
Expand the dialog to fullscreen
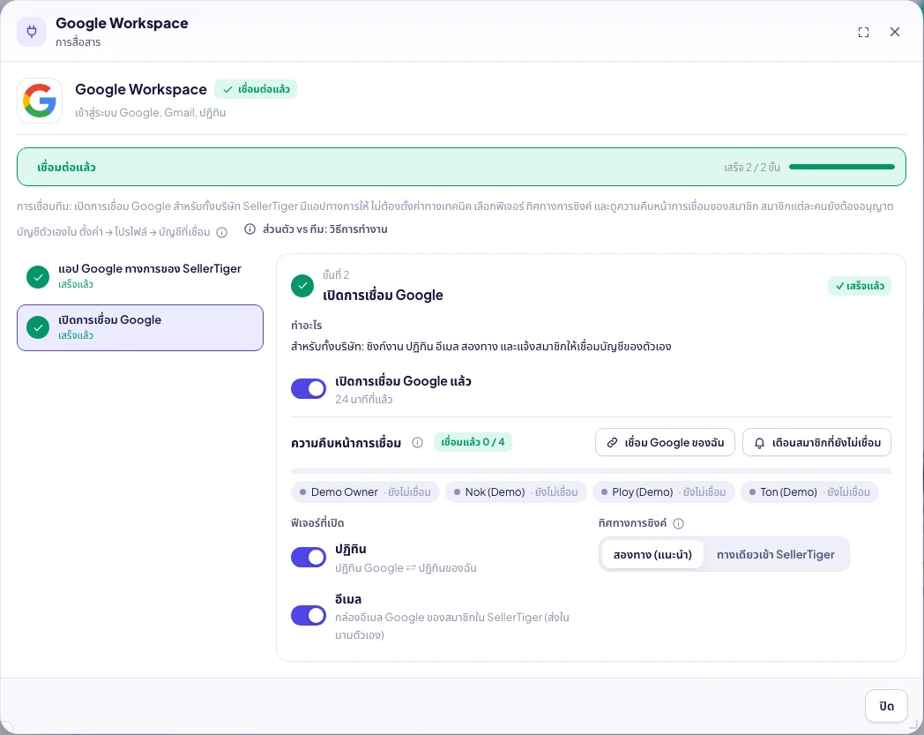pyautogui.click(x=863, y=33)
